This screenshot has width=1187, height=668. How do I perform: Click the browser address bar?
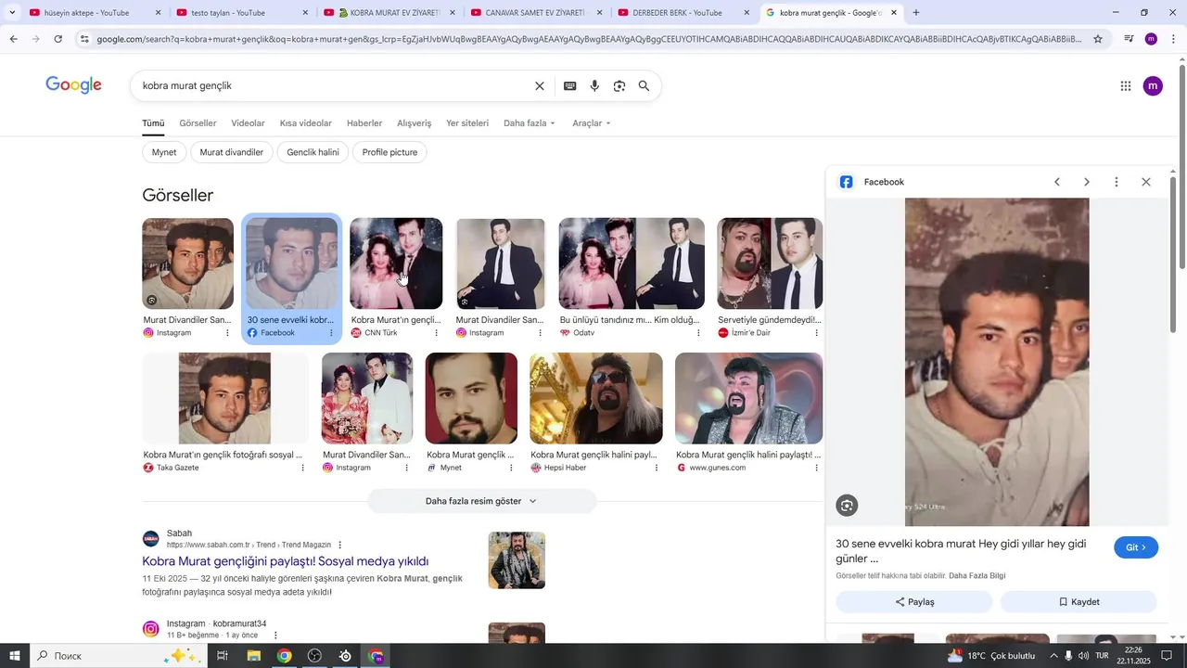tap(589, 39)
